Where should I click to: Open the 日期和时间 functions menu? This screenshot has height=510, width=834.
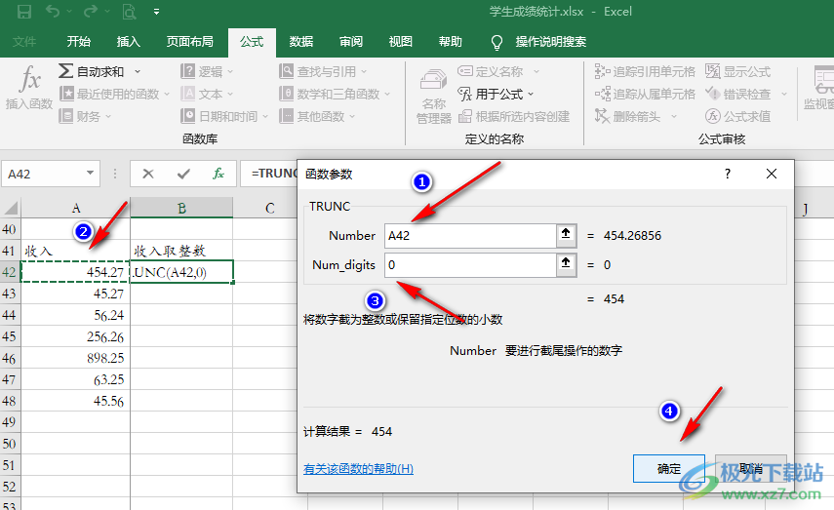[x=224, y=116]
